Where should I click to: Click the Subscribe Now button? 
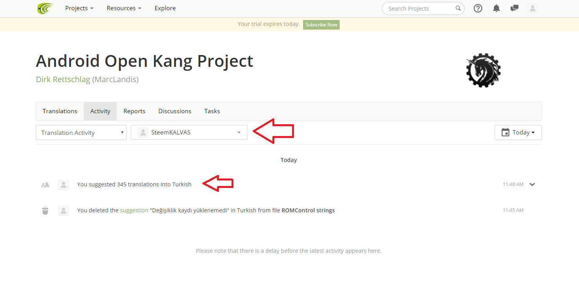(x=321, y=25)
